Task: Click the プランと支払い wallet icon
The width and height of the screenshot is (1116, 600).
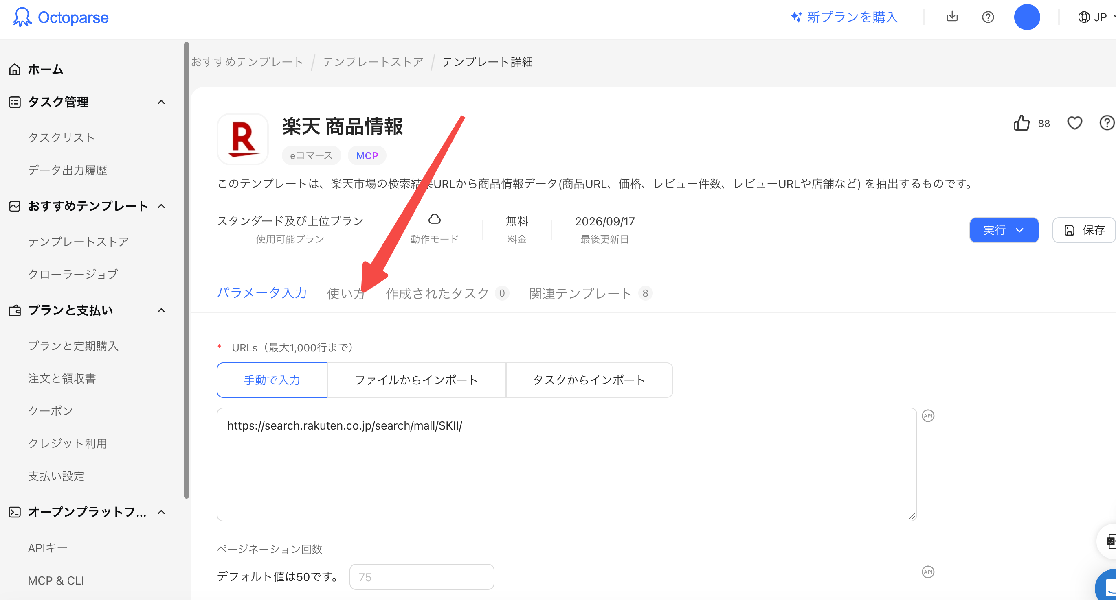Action: coord(15,311)
